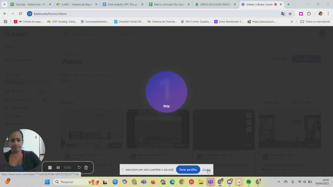Open a new browser tab

click(x=288, y=4)
